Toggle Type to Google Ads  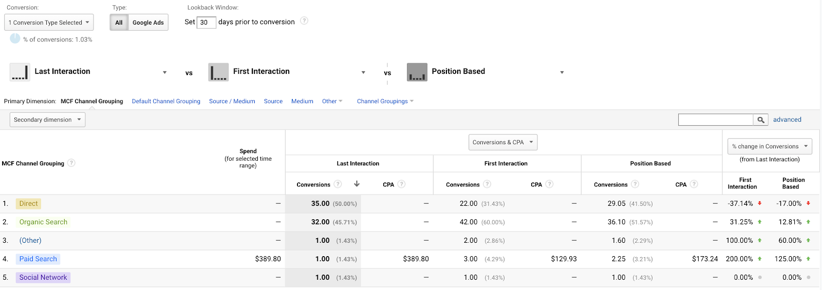148,23
